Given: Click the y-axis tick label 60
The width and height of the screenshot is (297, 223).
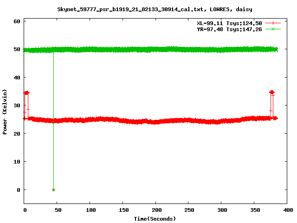Looking at the screenshot, I should pyautogui.click(x=17, y=21).
